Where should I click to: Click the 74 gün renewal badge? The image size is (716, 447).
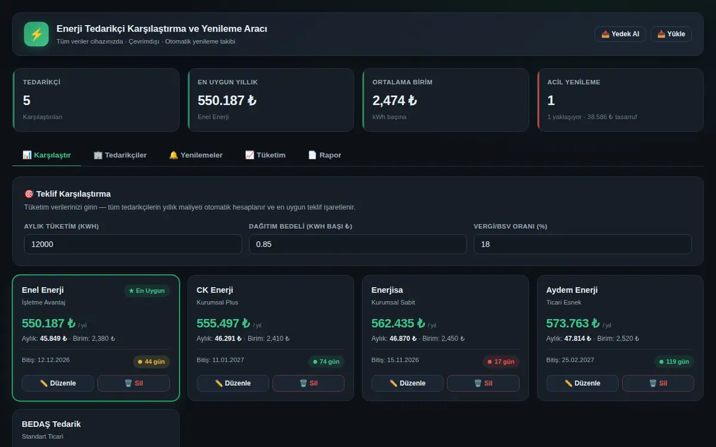(x=326, y=362)
